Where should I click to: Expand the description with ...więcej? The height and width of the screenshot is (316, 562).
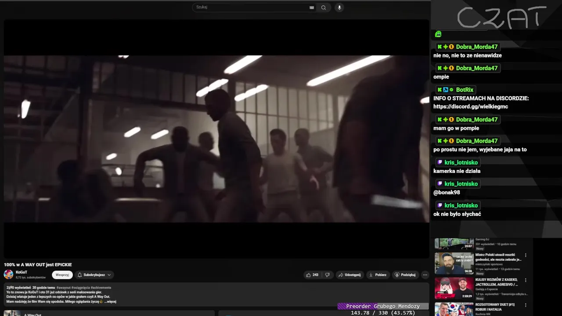point(110,302)
